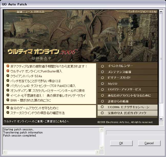
Task: Click the patch log scroll left arrow
Action: coord(5,152)
